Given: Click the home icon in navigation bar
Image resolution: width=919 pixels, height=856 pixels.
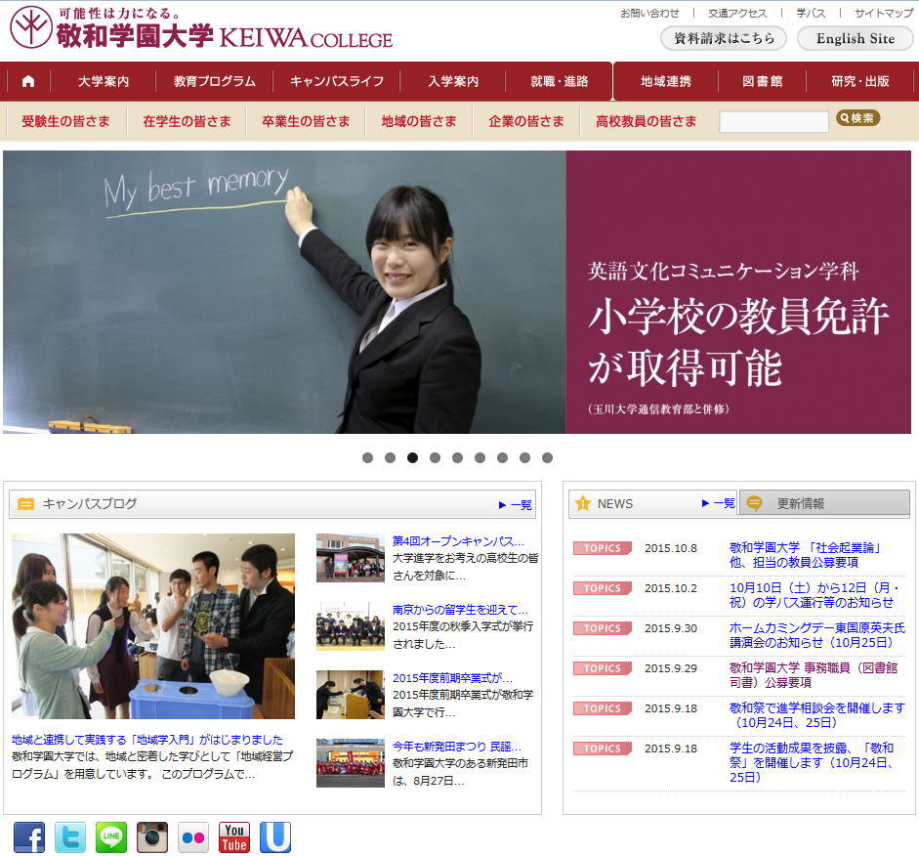Looking at the screenshot, I should [x=28, y=81].
